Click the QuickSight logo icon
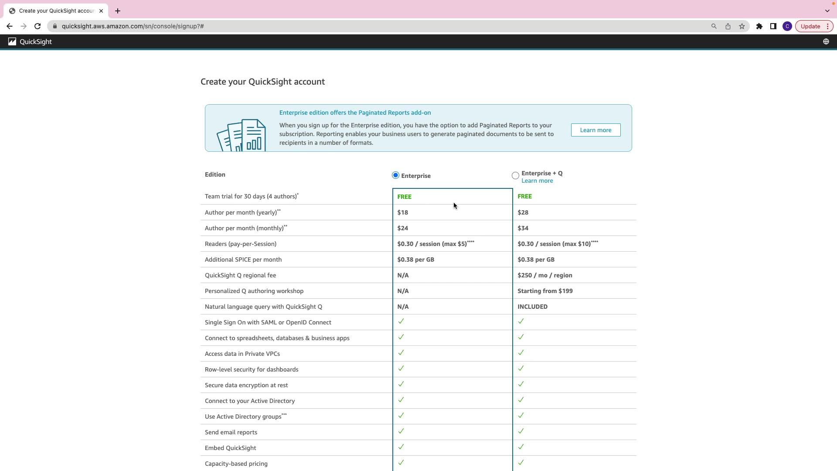Screen dimensions: 837x471 coord(12,42)
